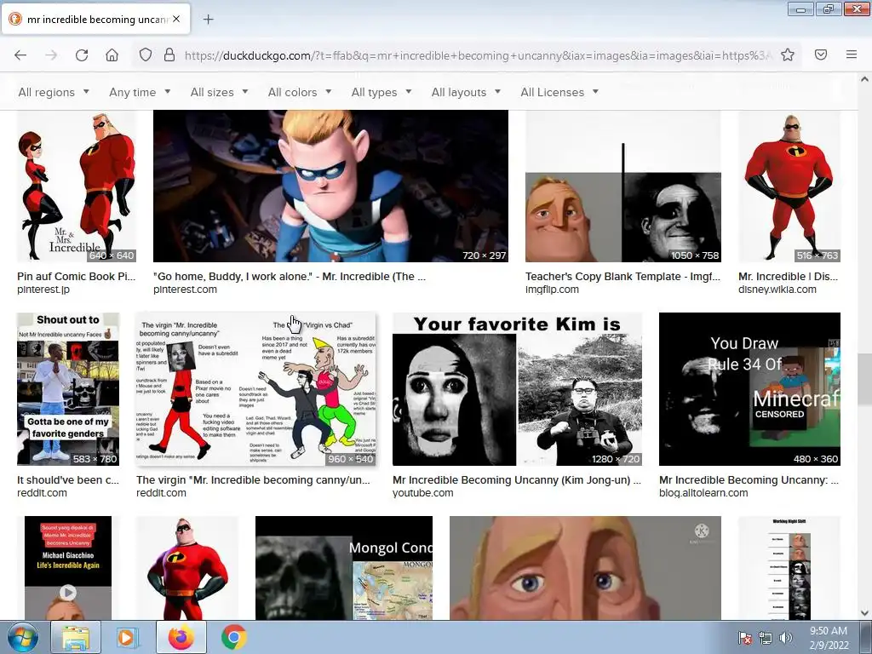Image resolution: width=872 pixels, height=654 pixels.
Task: Open File Explorer from the taskbar
Action: [x=76, y=637]
